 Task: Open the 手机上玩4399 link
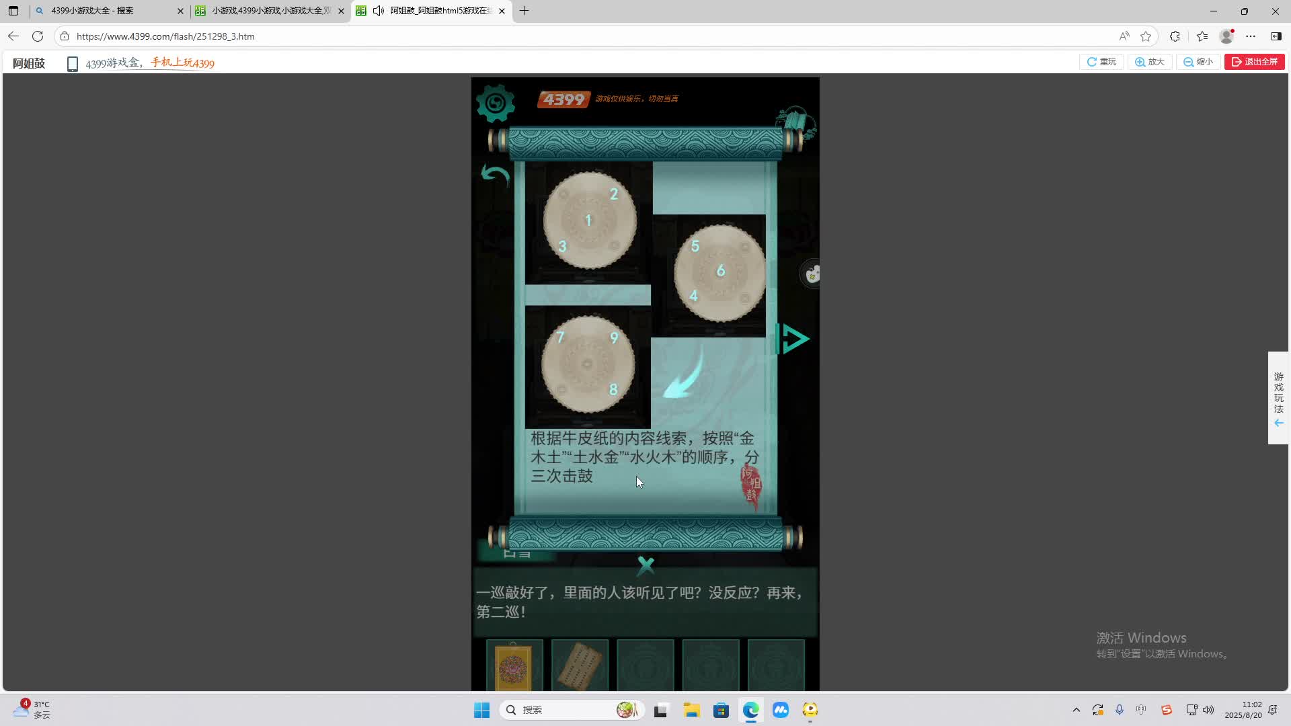tap(182, 63)
